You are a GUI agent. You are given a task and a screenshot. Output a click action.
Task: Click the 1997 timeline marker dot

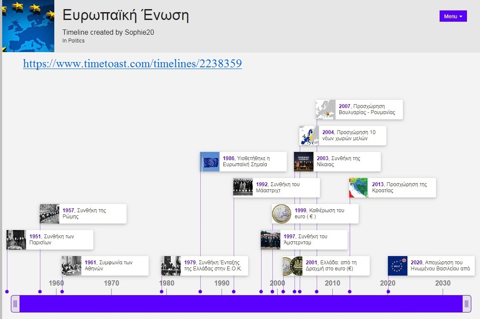tap(261, 292)
